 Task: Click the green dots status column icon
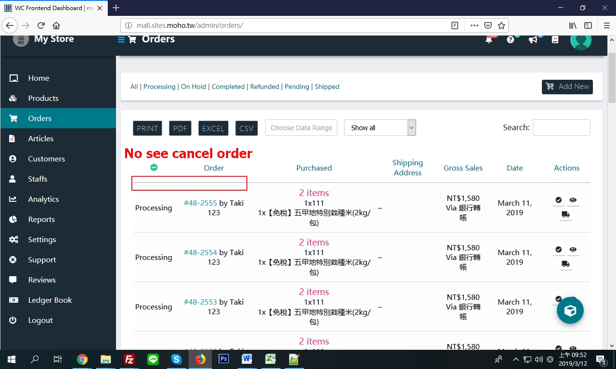(x=154, y=168)
